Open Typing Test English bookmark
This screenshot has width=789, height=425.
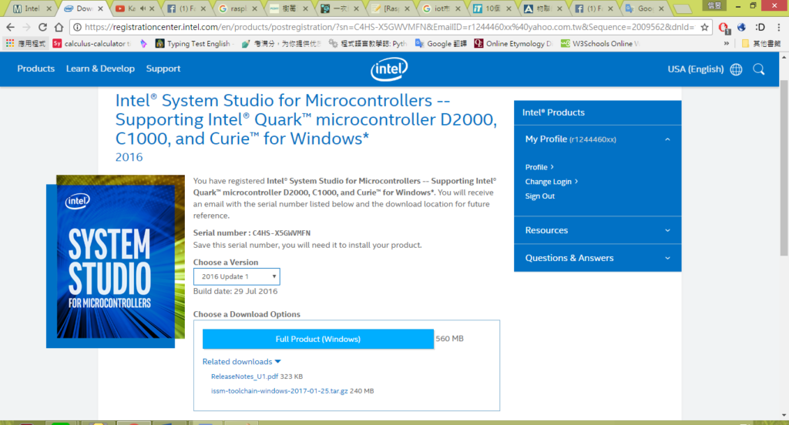coord(193,44)
